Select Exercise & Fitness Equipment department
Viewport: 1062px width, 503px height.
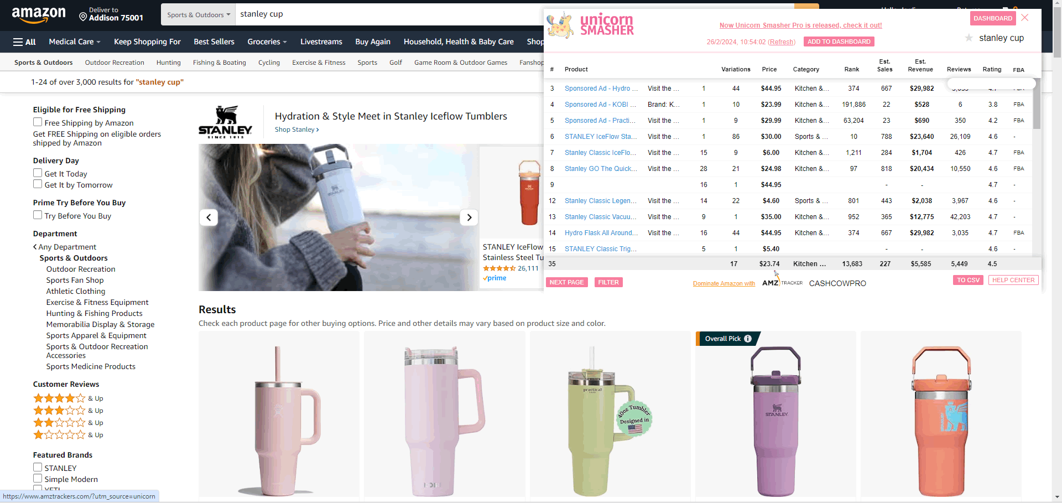(x=97, y=303)
